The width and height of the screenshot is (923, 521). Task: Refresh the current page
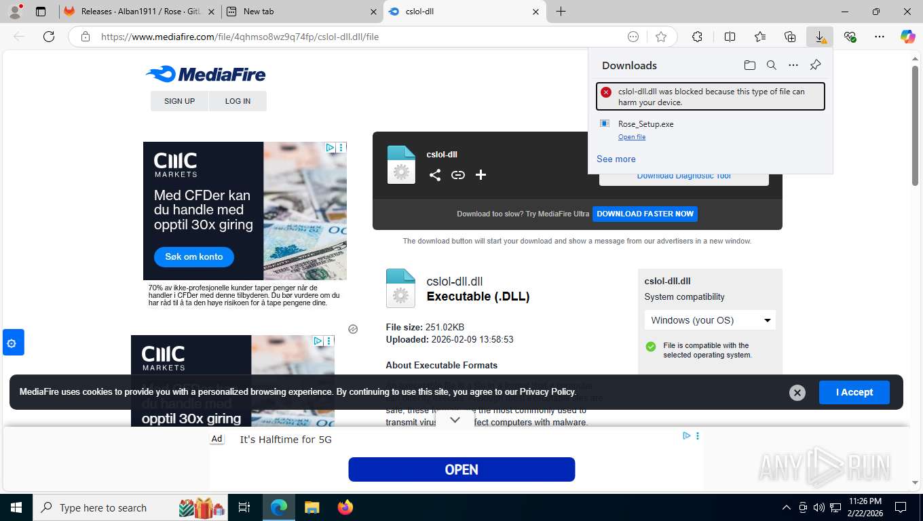point(49,37)
